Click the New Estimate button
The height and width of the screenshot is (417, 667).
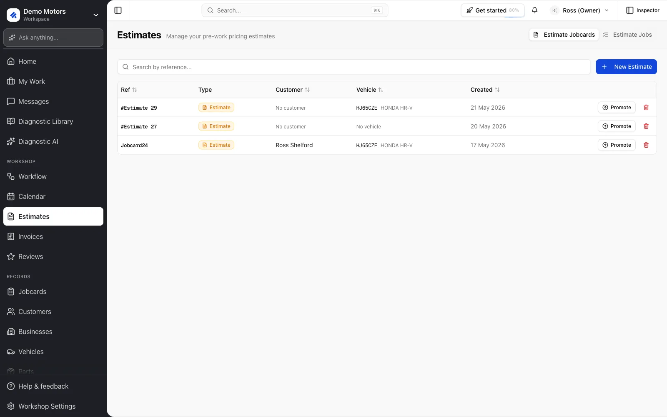(x=626, y=67)
